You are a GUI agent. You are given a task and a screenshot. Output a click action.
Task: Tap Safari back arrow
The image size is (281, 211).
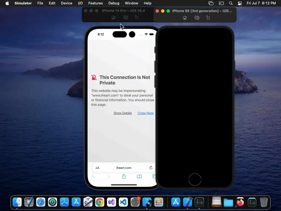93,177
